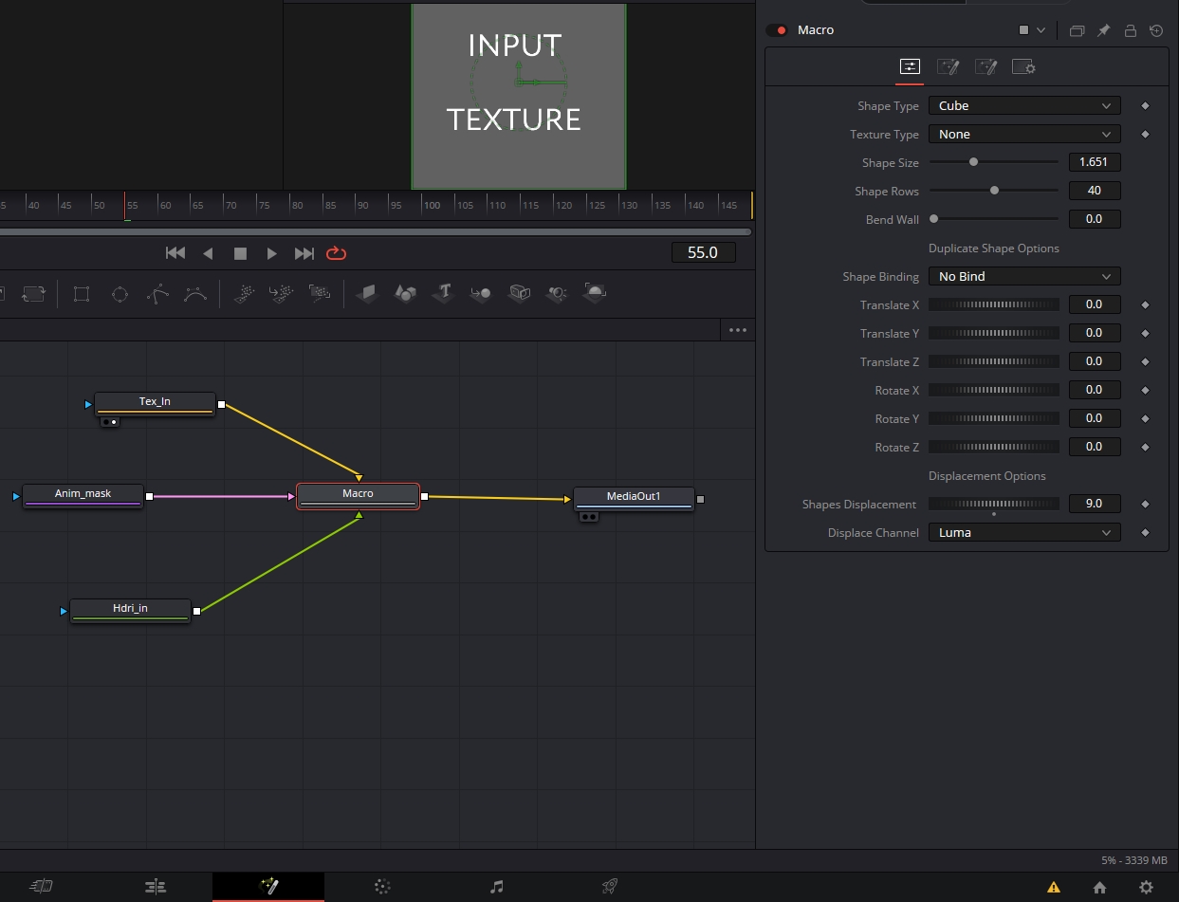
Task: Play the composition forward
Action: (x=272, y=253)
